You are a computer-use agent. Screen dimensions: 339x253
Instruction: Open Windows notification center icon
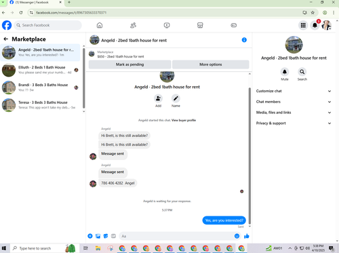pyautogui.click(x=332, y=248)
